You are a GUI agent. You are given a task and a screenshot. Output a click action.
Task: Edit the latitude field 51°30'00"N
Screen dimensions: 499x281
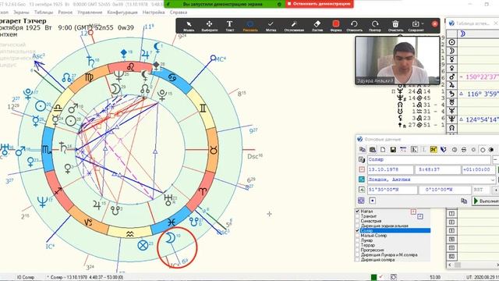click(392, 190)
